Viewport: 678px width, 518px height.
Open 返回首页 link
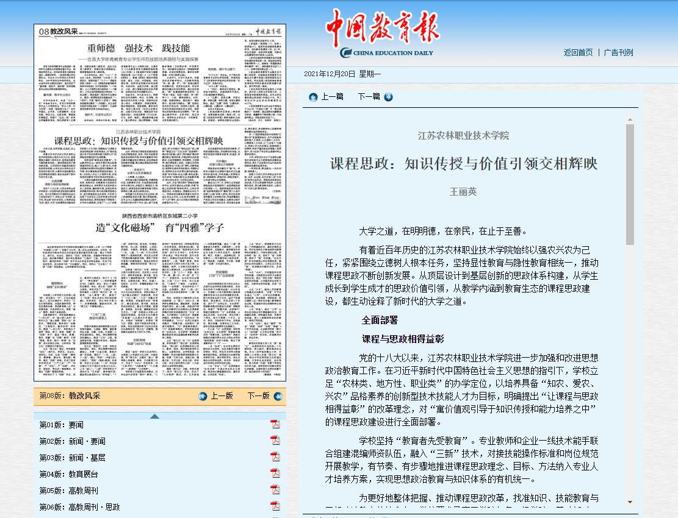pos(578,52)
